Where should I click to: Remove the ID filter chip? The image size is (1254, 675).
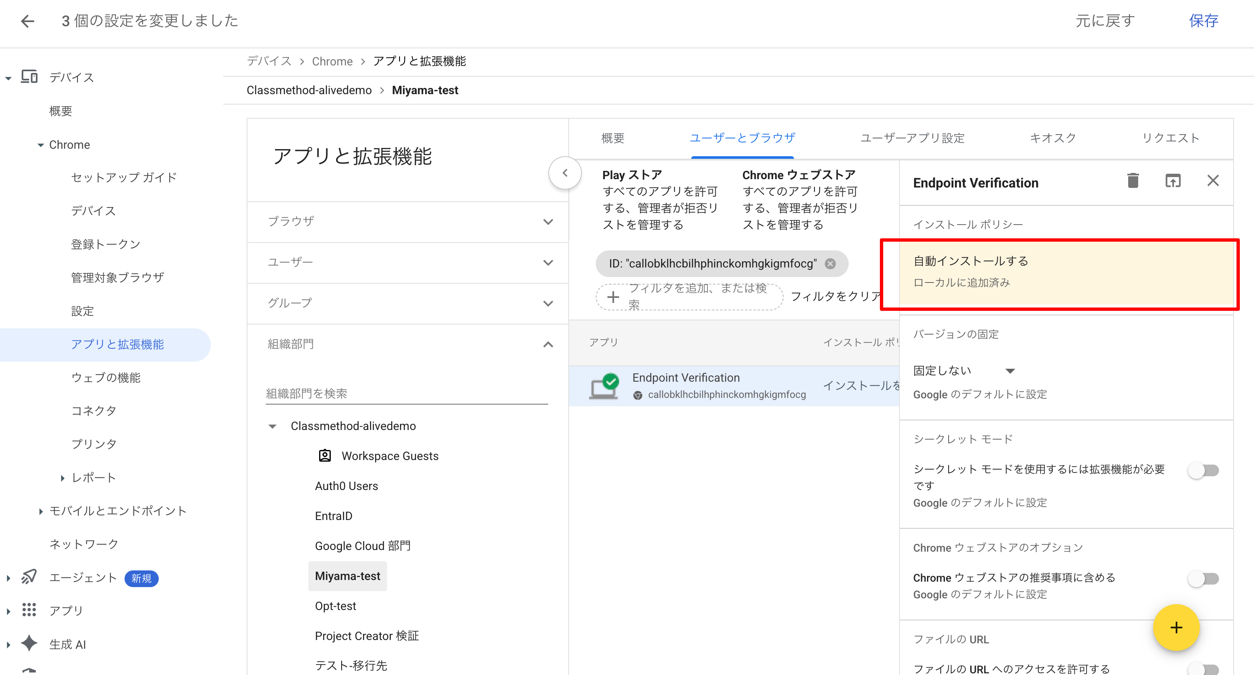click(830, 263)
